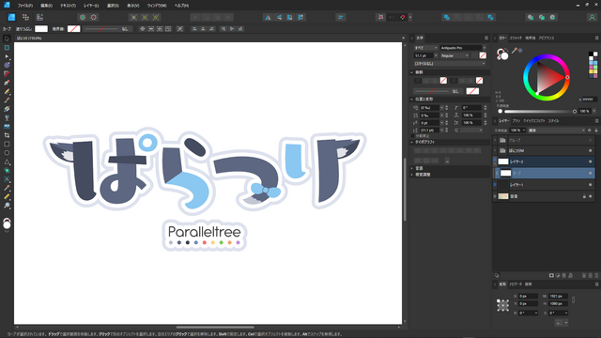Open the layer blend mode dropdown
Image resolution: width=601 pixels, height=338 pixels.
[x=557, y=131]
